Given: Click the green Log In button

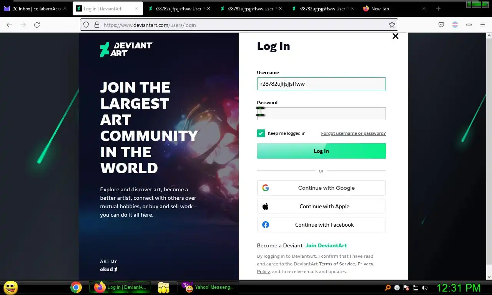Looking at the screenshot, I should [321, 151].
